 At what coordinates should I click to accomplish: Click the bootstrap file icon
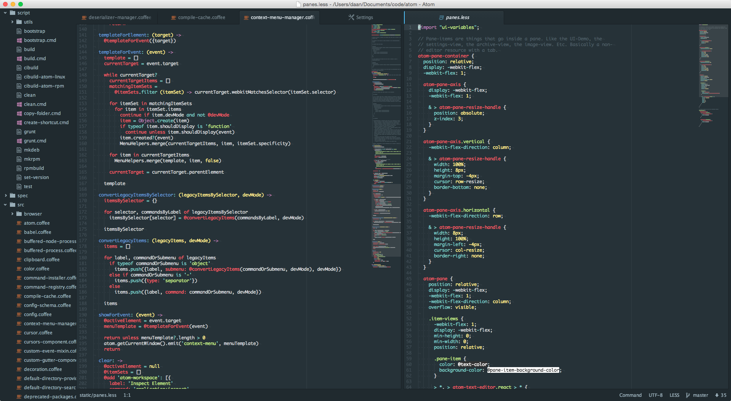coord(19,31)
